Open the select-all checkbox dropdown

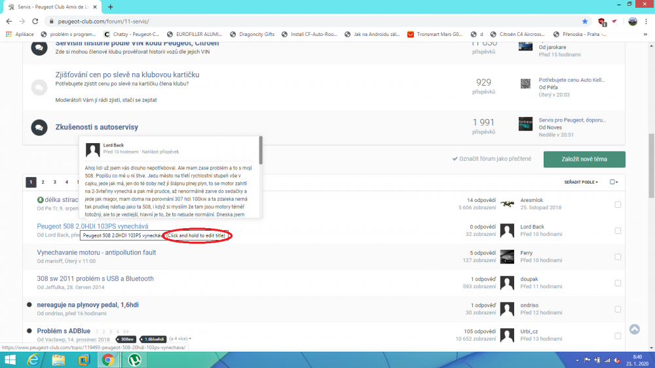click(x=614, y=182)
